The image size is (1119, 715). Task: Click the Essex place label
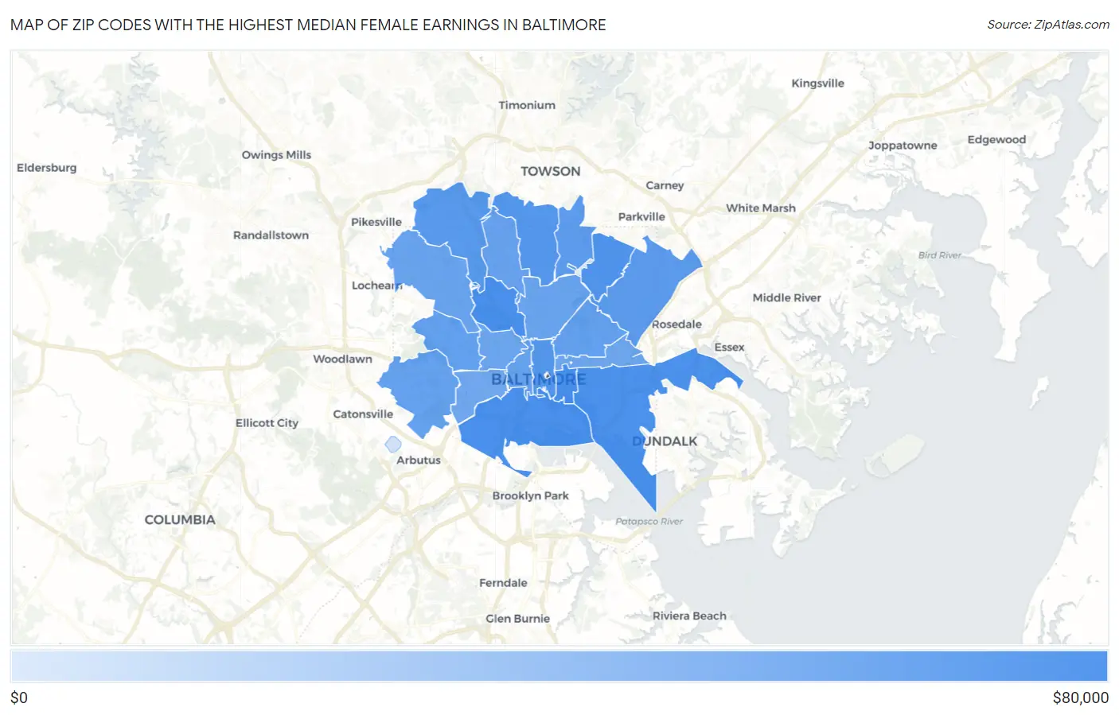(x=729, y=348)
